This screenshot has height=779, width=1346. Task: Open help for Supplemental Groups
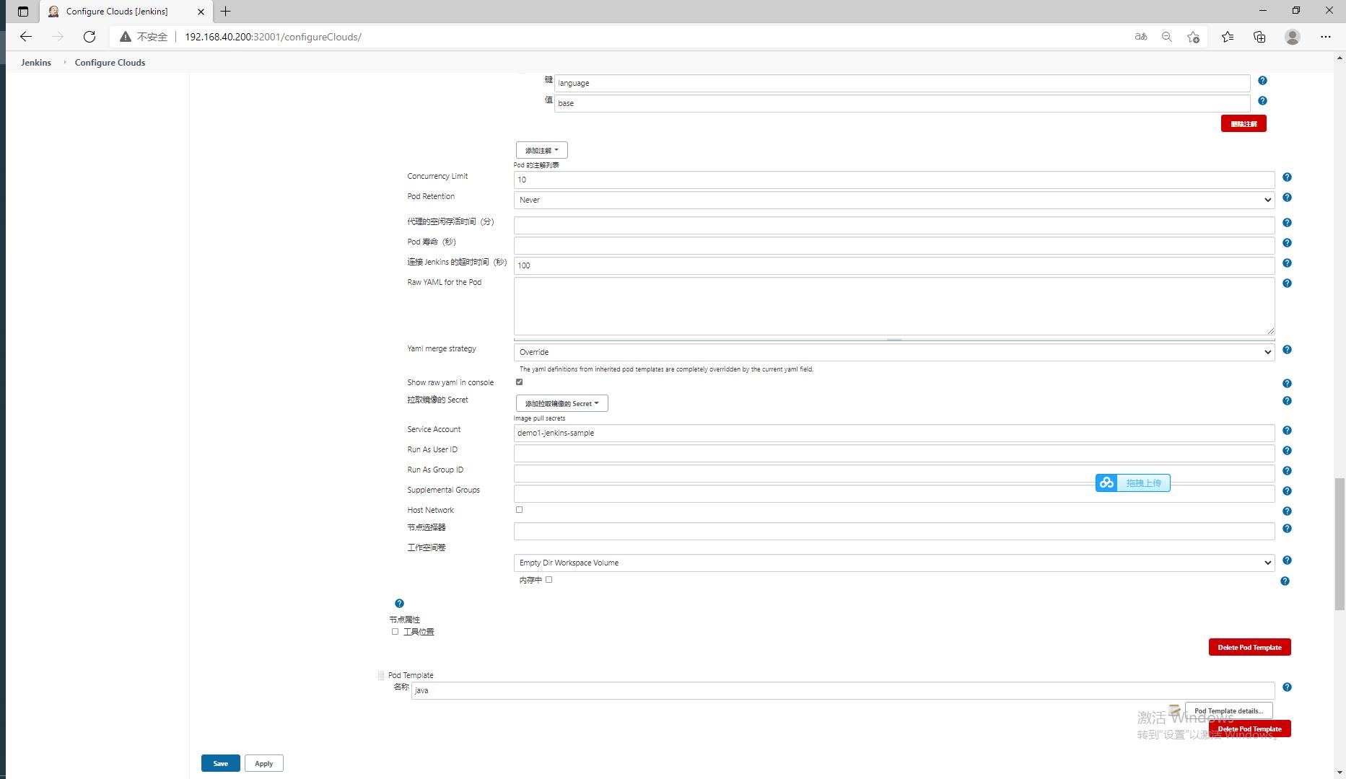pyautogui.click(x=1287, y=491)
